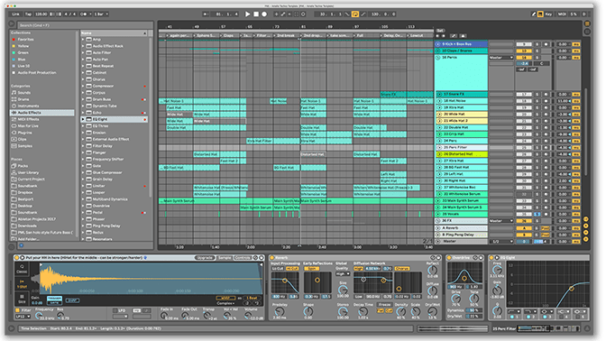Toggle the Link button in the control bar
The width and height of the screenshot is (606, 341).
coord(16,14)
